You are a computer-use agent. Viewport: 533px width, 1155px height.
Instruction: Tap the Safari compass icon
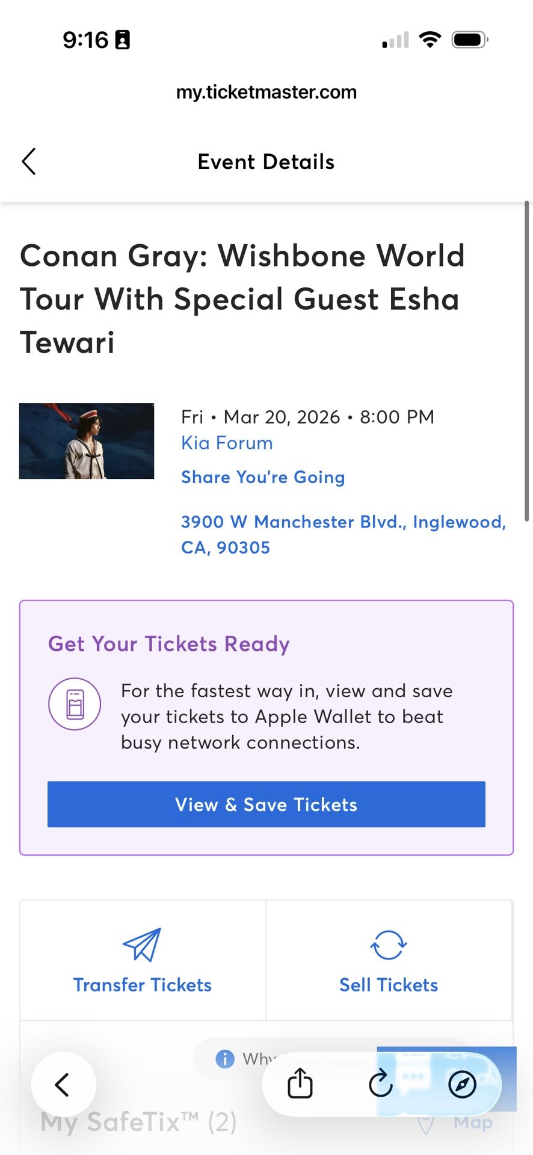tap(462, 1085)
